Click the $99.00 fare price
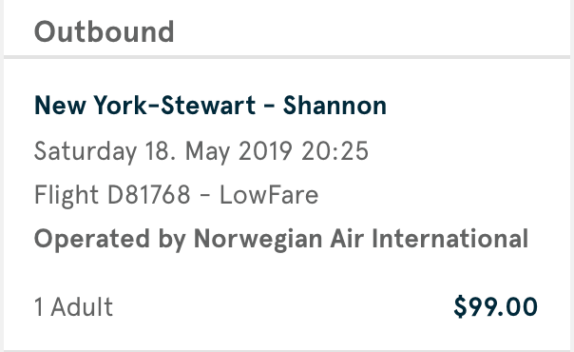Image resolution: width=574 pixels, height=352 pixels. 495,306
